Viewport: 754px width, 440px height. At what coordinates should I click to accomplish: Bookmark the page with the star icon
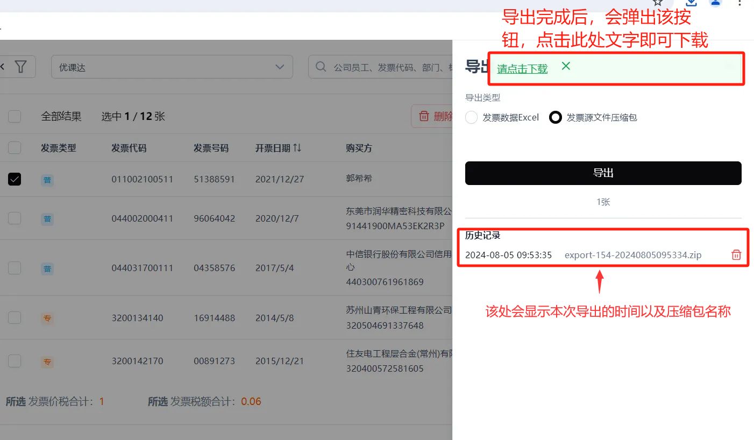(x=658, y=3)
